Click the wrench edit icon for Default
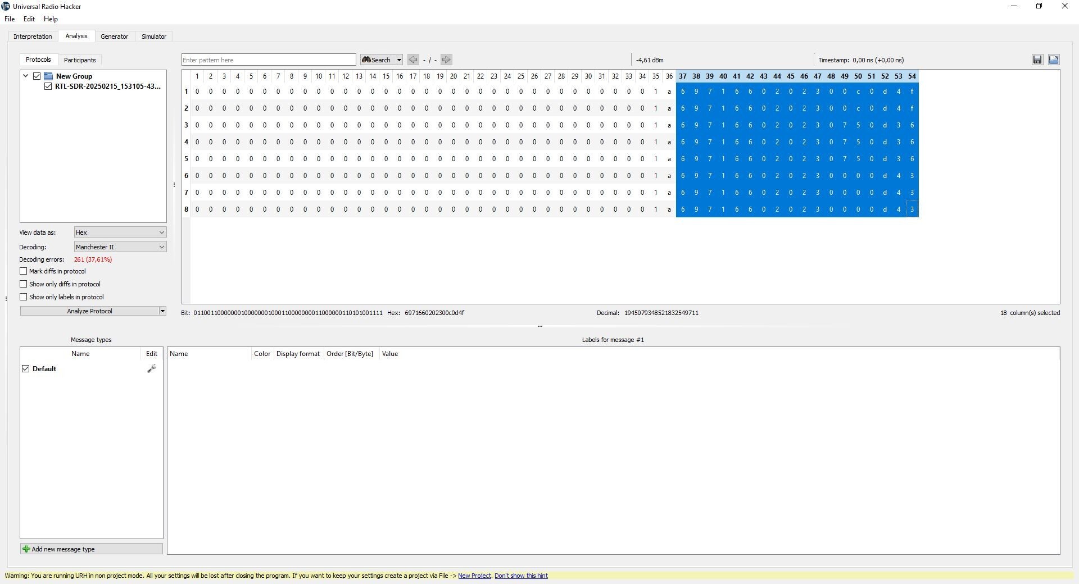This screenshot has width=1079, height=584. pyautogui.click(x=152, y=369)
